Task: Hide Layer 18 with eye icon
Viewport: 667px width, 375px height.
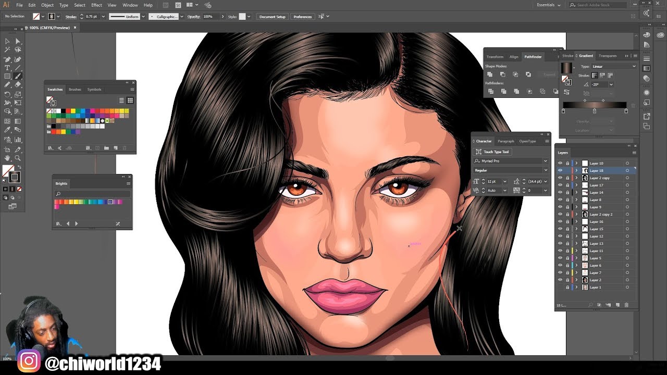Action: click(560, 171)
